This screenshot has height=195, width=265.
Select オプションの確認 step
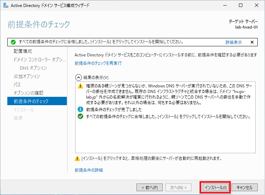pyautogui.click(x=29, y=93)
